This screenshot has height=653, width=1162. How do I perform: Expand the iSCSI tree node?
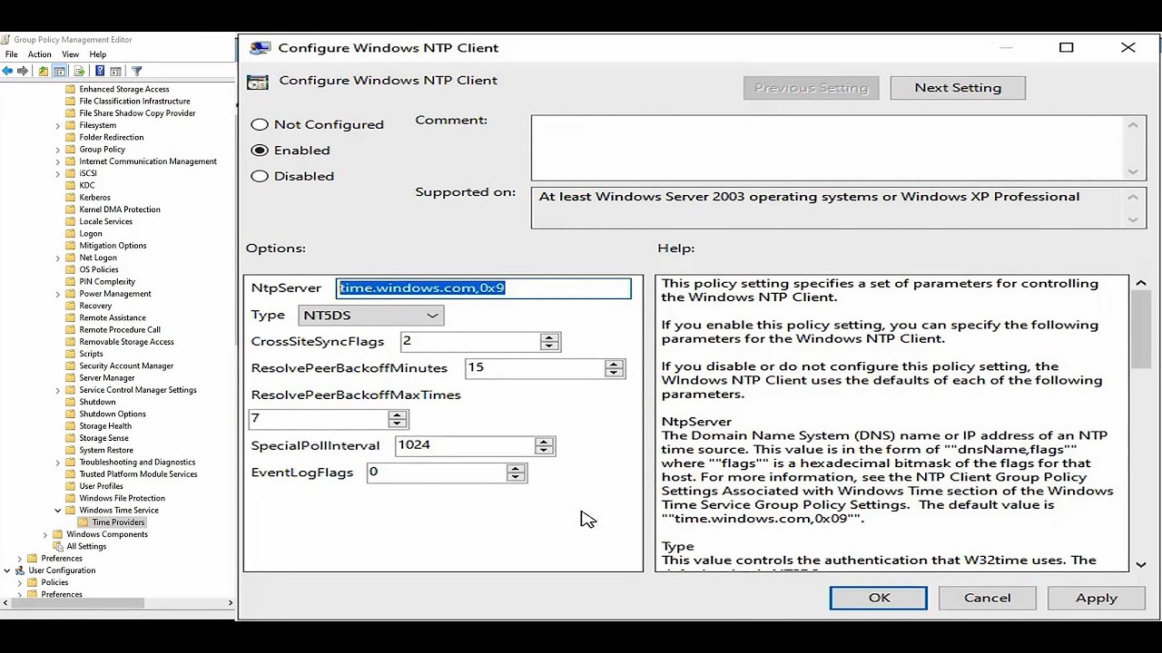pyautogui.click(x=58, y=173)
